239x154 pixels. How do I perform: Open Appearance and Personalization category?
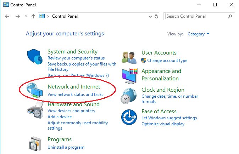pyautogui.click(x=161, y=75)
